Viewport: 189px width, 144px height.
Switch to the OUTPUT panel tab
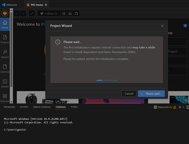24,107
